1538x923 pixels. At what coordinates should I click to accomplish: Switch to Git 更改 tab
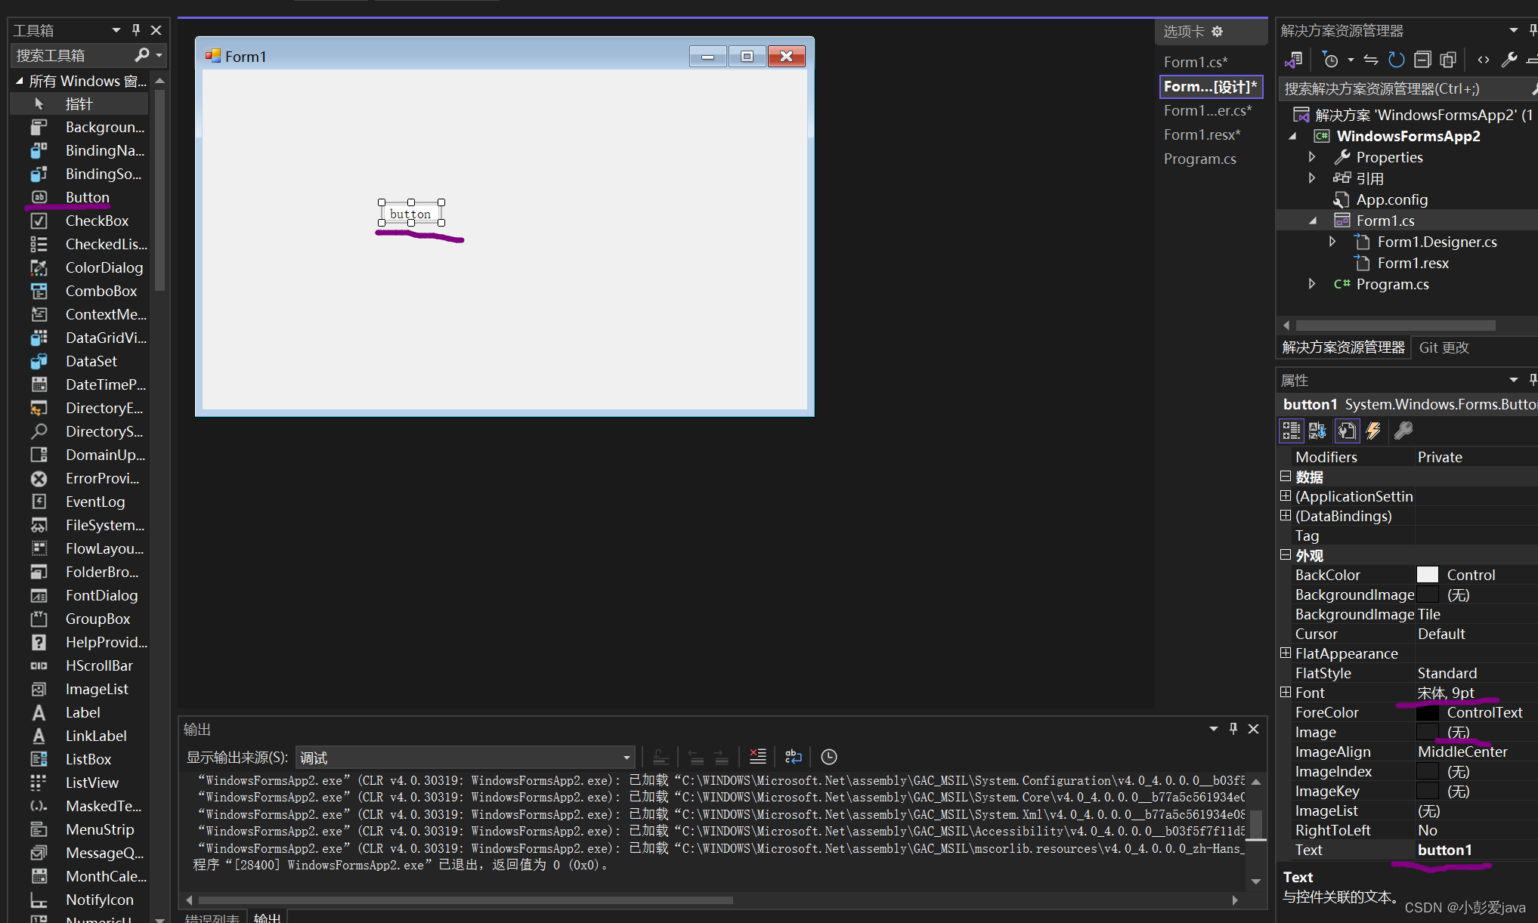pyautogui.click(x=1444, y=347)
